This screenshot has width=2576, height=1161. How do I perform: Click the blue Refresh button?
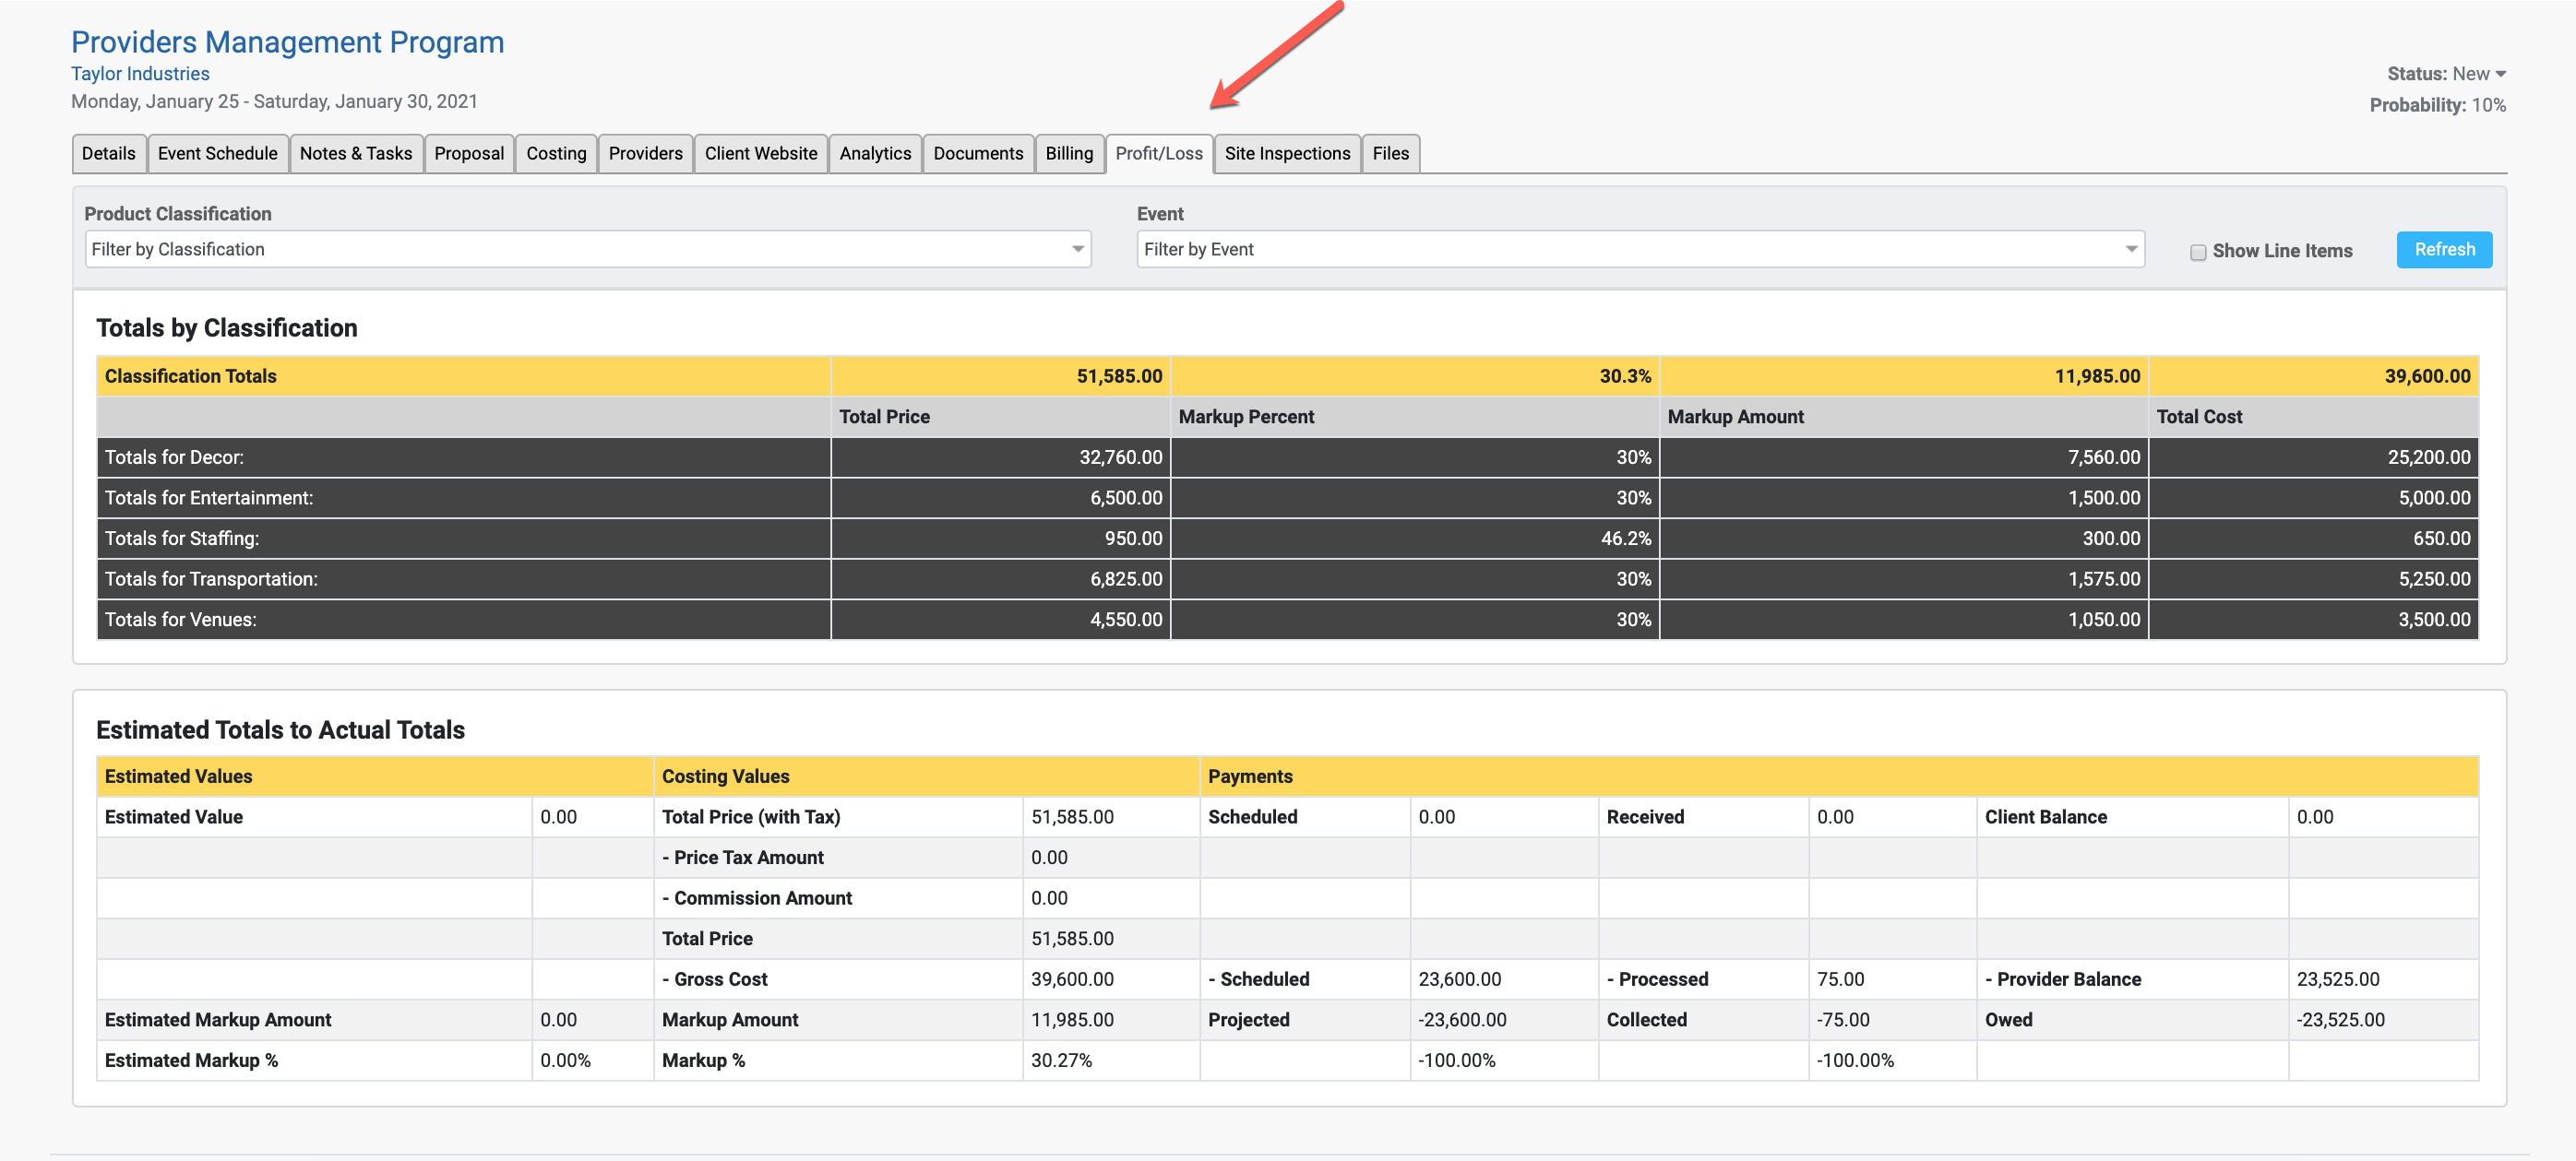point(2444,250)
